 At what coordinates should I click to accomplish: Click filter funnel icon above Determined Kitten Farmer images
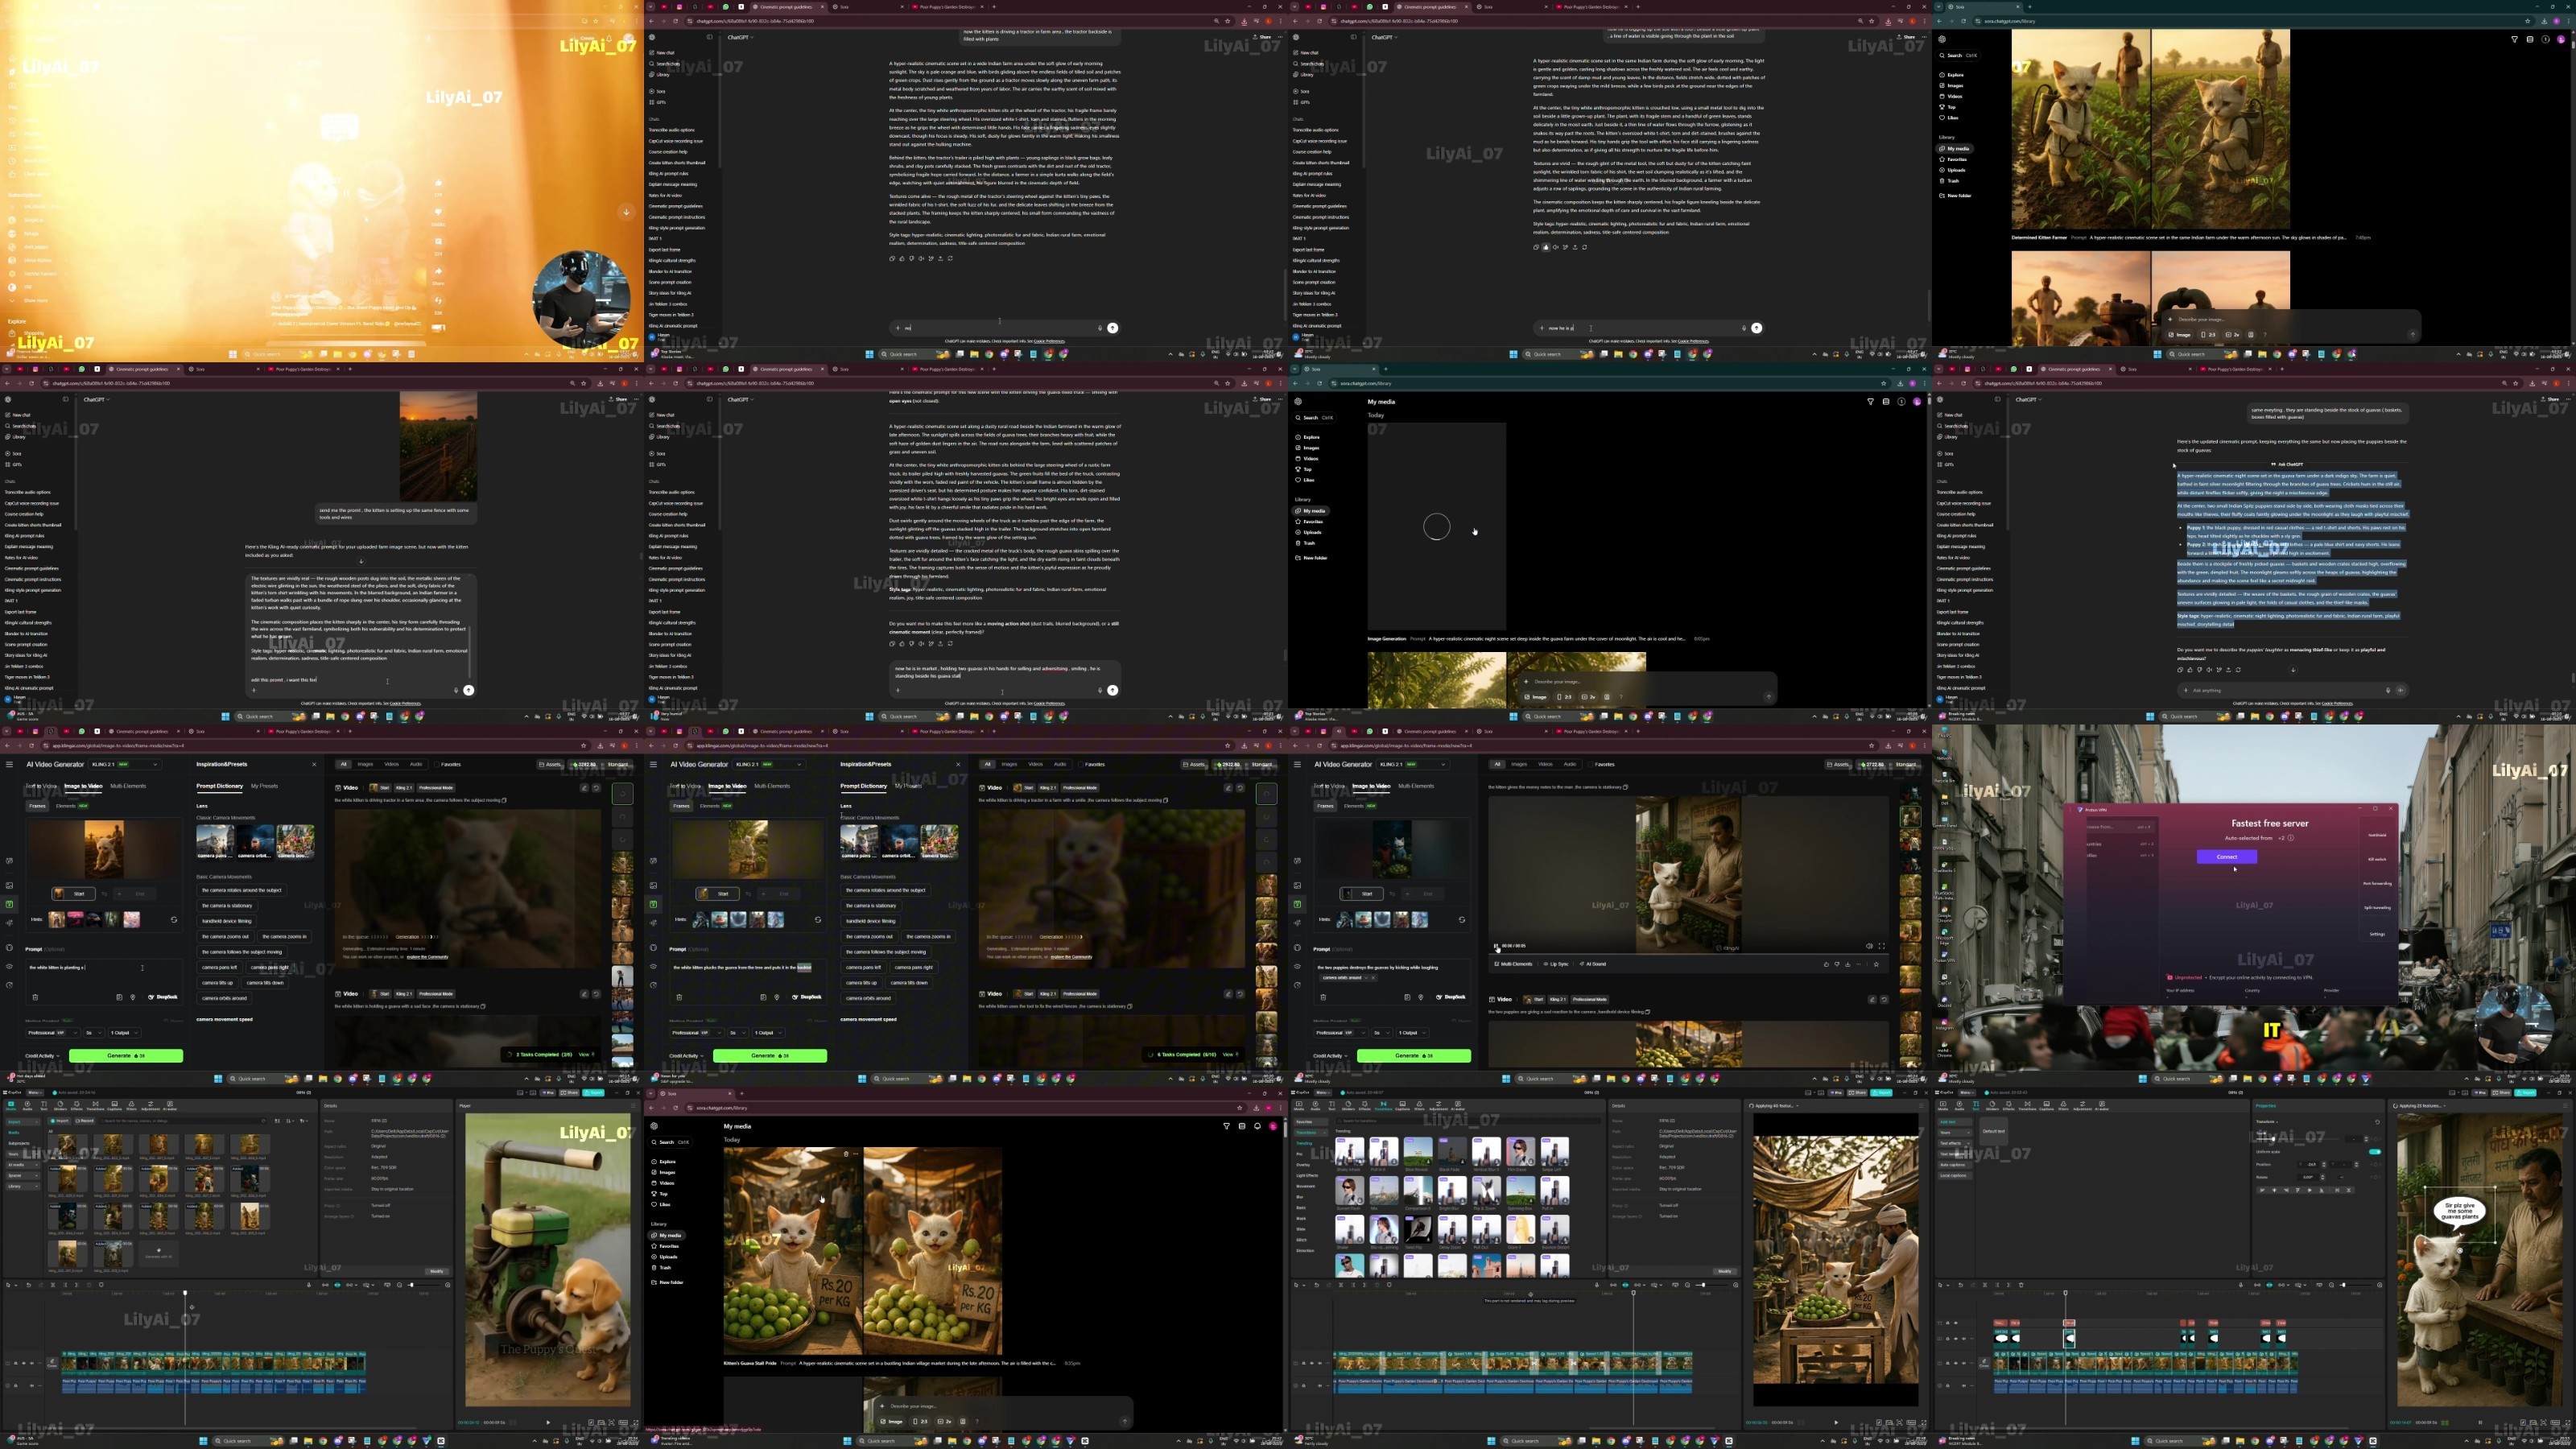pos(2514,39)
